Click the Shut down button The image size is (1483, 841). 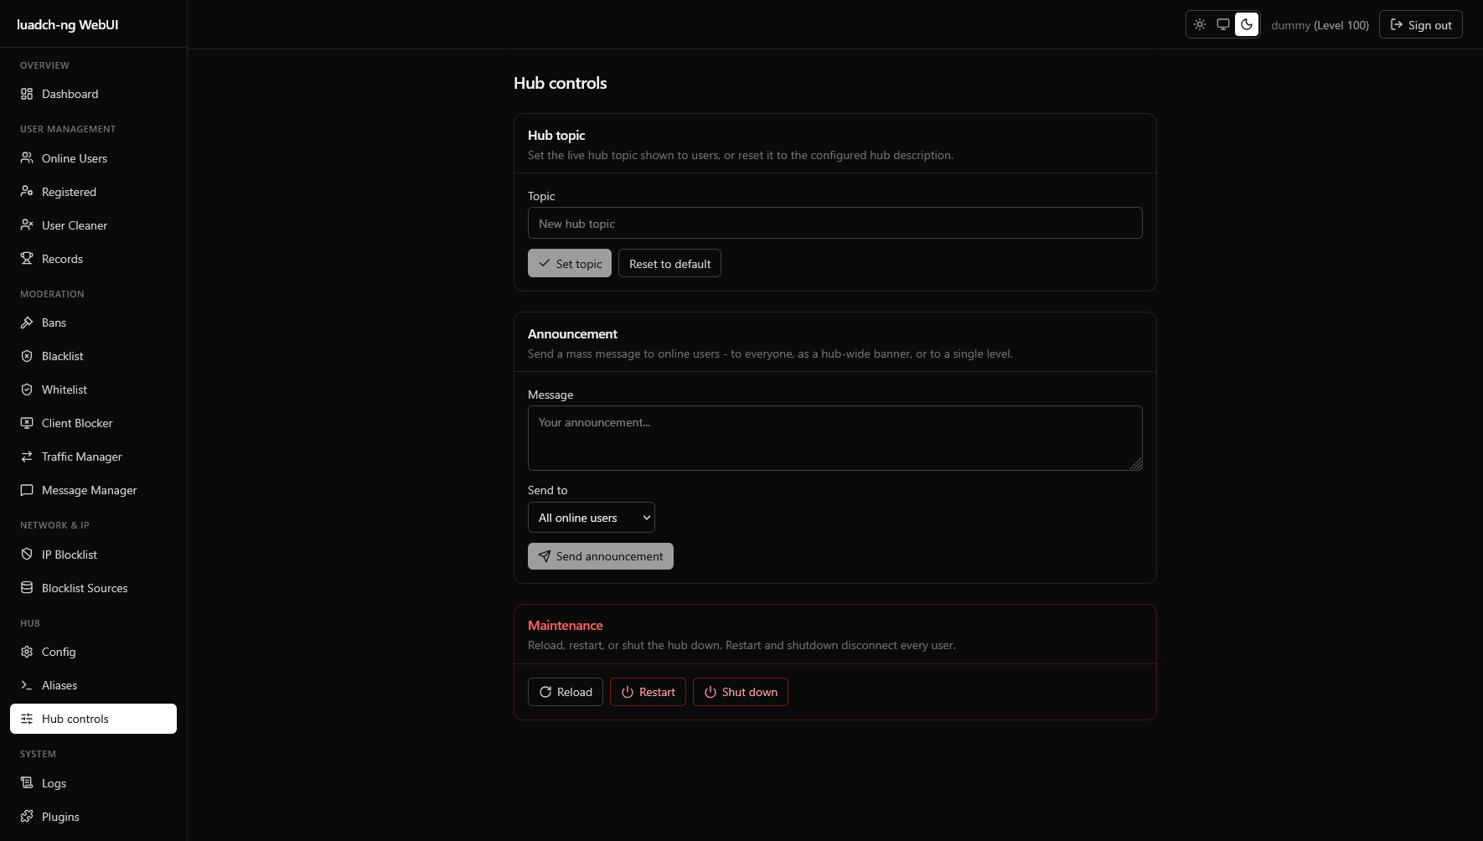(x=741, y=692)
